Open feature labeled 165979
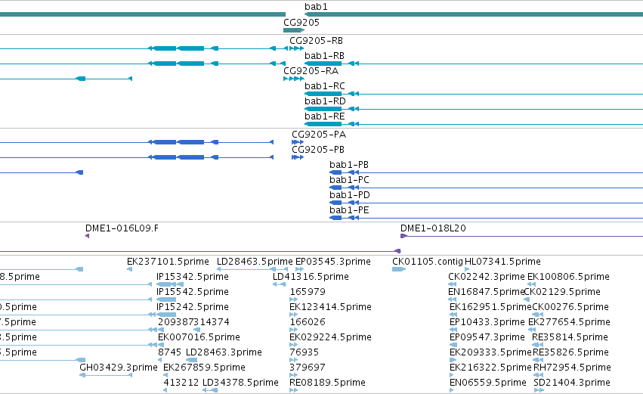This screenshot has height=394, width=643. point(308,292)
